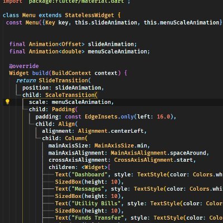Click SizedBox line below Messages text
The width and height of the screenshot is (223, 223).
(x=89, y=196)
